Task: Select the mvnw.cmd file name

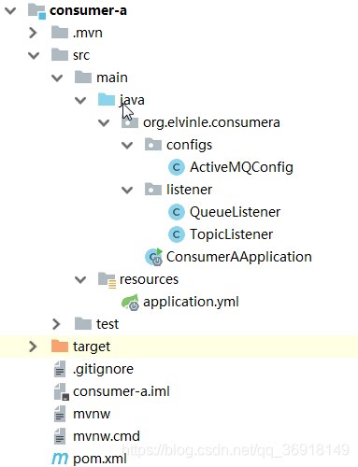Action: [x=107, y=436]
